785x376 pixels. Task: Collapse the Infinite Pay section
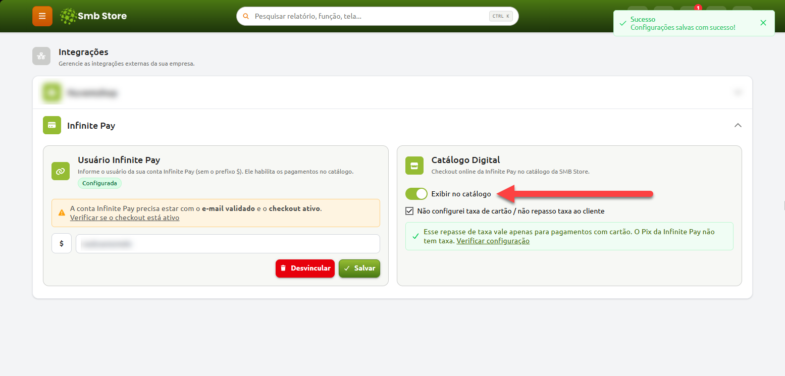tap(738, 125)
